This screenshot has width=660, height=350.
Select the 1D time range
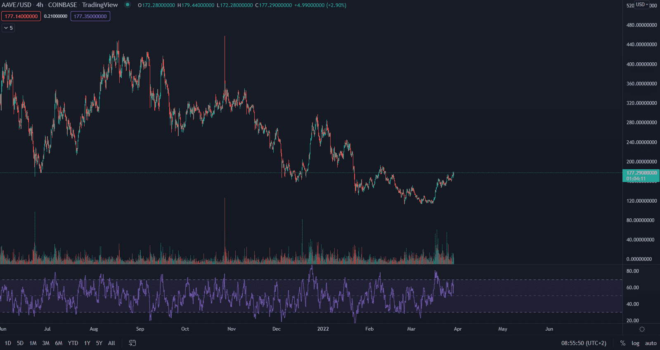8,343
